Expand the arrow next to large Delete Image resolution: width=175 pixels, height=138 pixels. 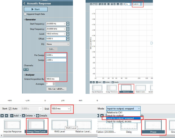tap(34, 116)
